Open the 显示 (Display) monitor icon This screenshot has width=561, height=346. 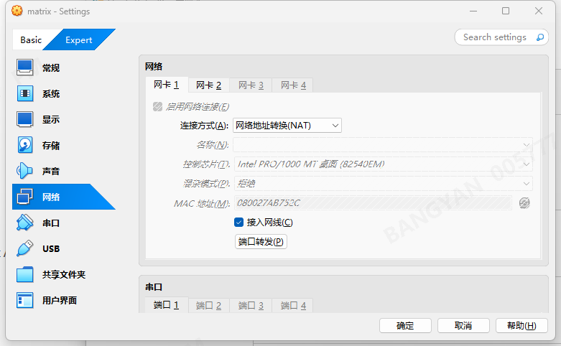tap(24, 119)
